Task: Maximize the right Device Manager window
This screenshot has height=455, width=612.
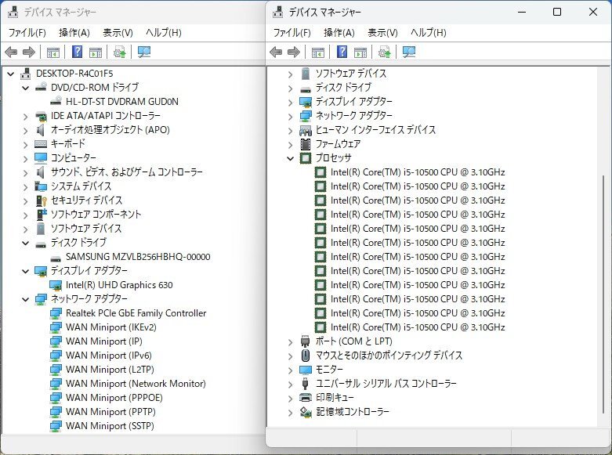Action: [x=557, y=12]
